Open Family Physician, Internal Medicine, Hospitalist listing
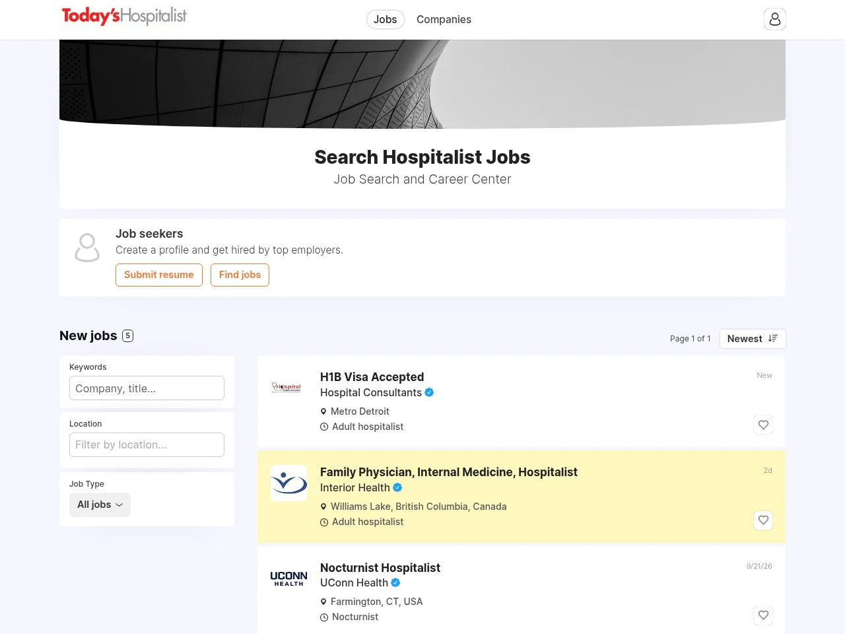 tap(449, 472)
